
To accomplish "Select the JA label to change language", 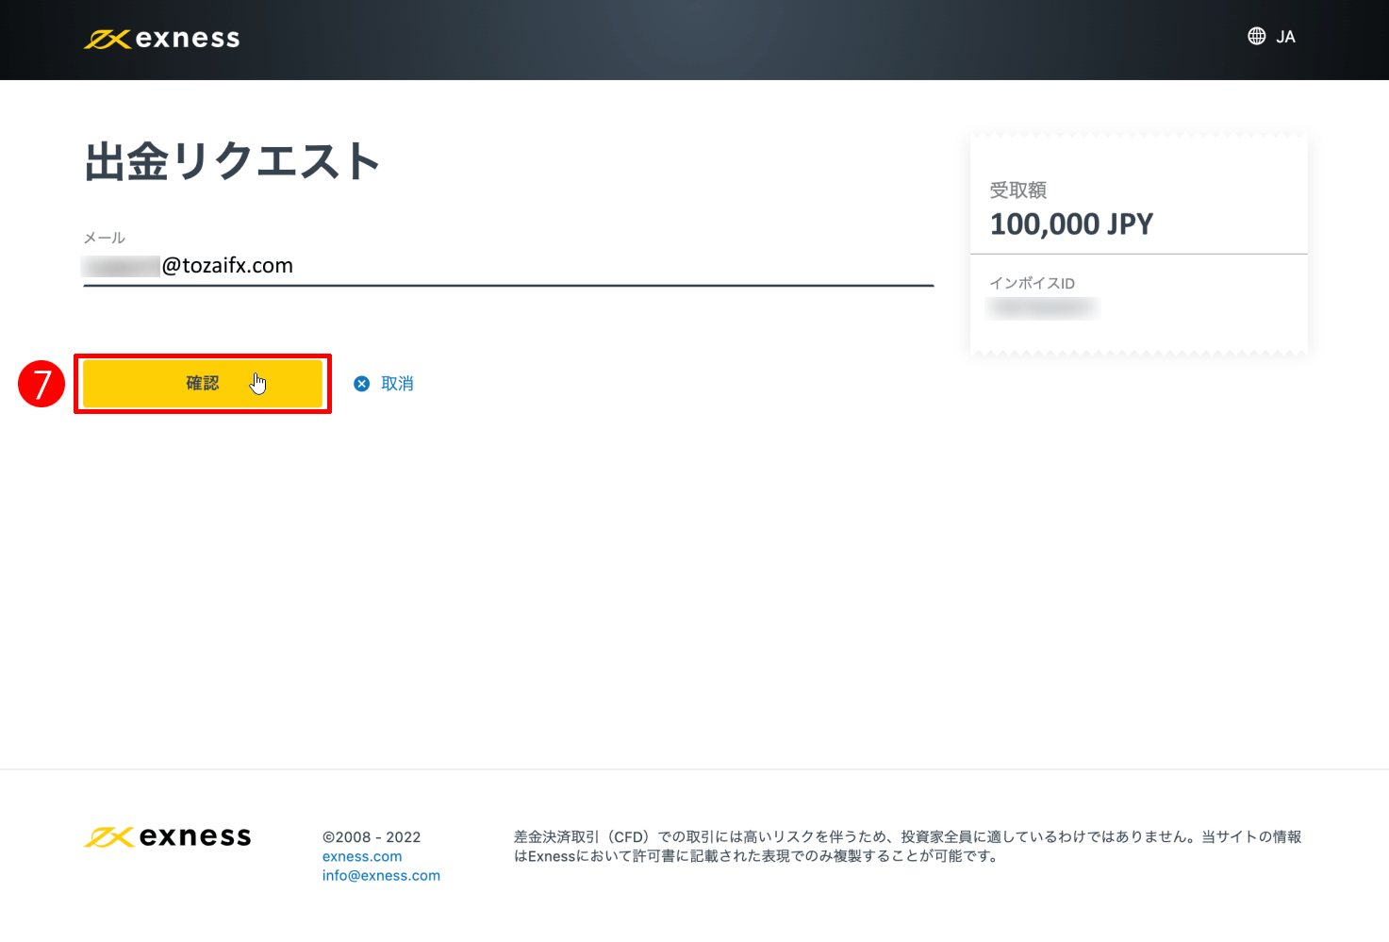I will click(1284, 37).
